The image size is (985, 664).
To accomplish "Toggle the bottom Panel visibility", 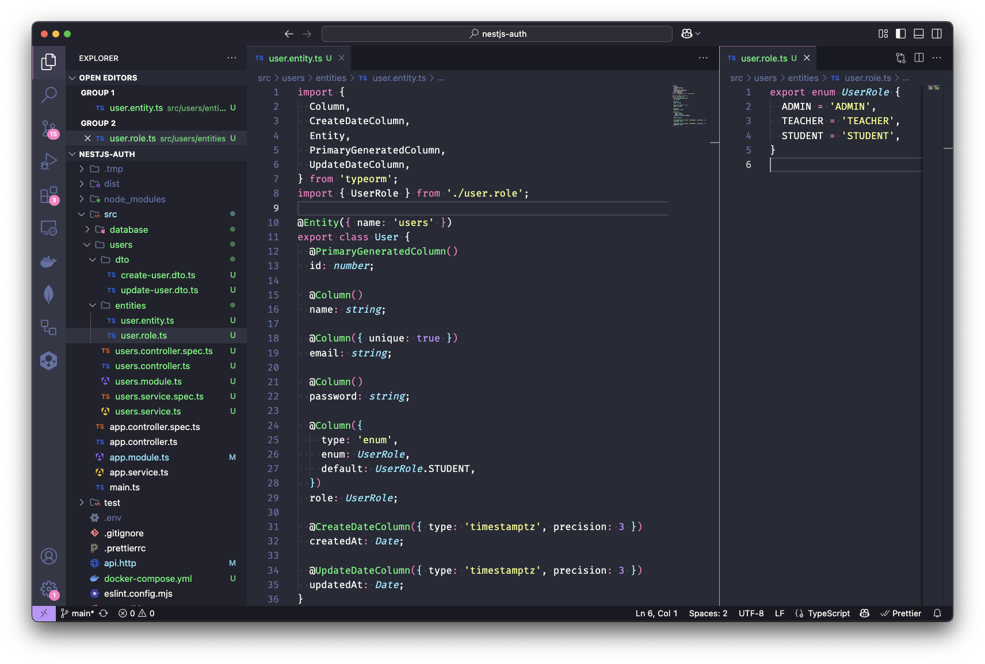I will coord(919,34).
